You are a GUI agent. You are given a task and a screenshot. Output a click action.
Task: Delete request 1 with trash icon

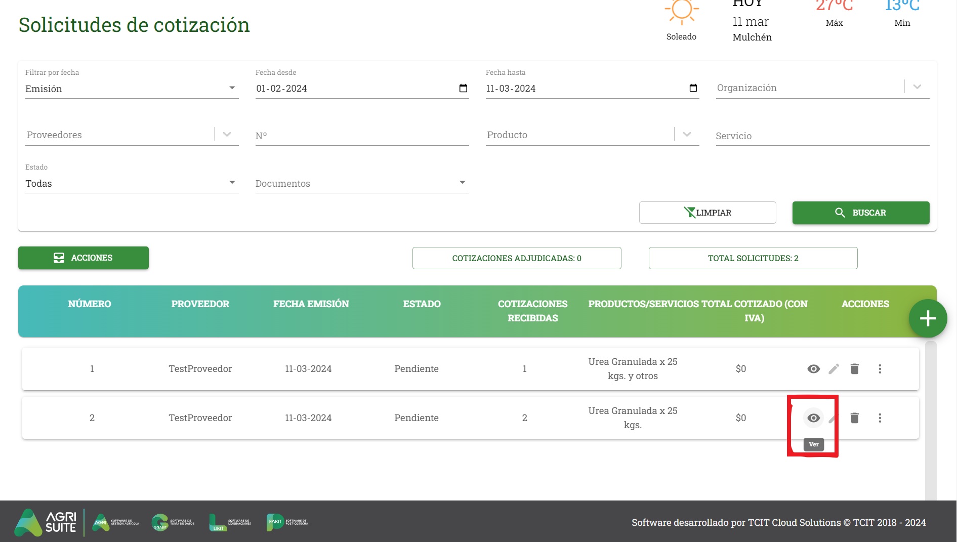pos(855,369)
